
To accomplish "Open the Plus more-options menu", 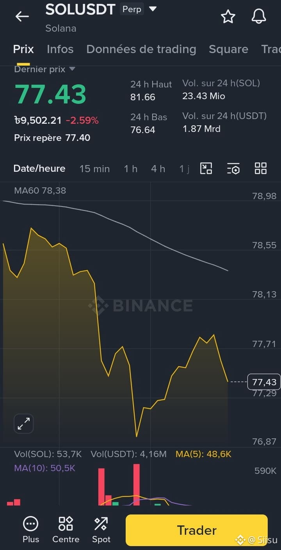I will [31, 529].
